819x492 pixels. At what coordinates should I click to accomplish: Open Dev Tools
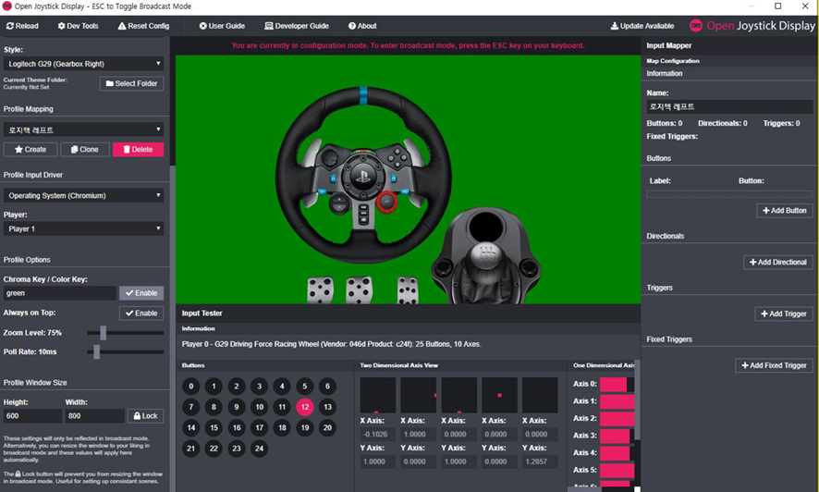tap(78, 26)
